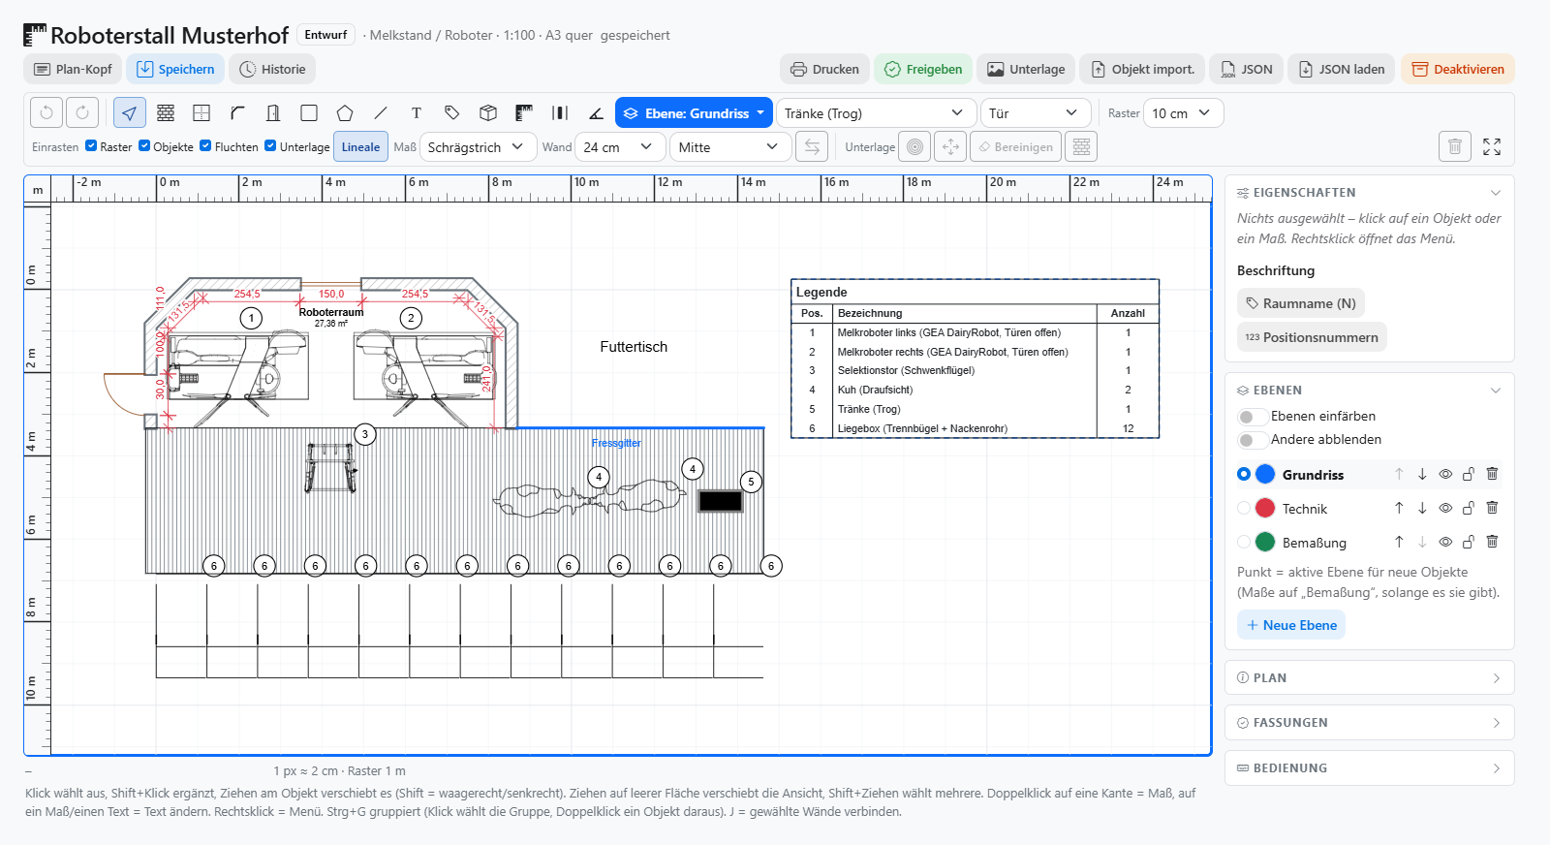Viewport: 1550px width, 845px height.
Task: Select the angle measurement tool
Action: click(596, 113)
